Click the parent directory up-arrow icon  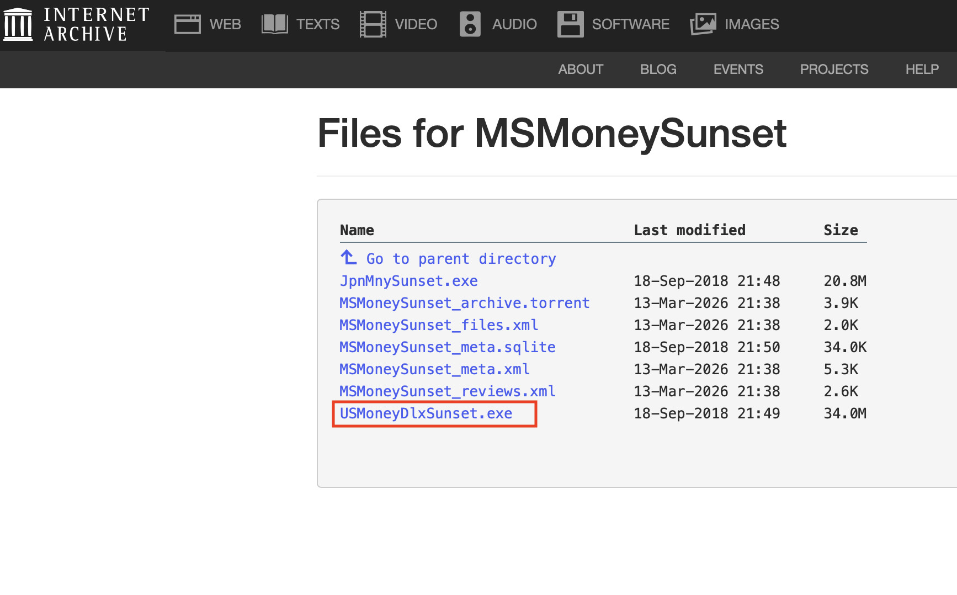[348, 257]
